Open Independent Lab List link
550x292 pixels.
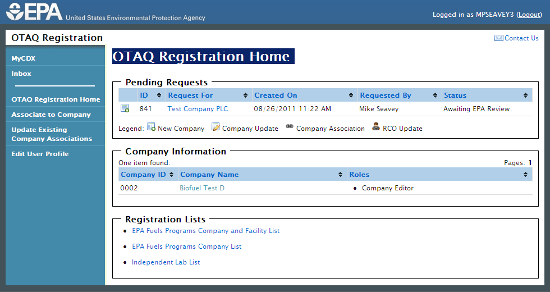pyautogui.click(x=166, y=262)
